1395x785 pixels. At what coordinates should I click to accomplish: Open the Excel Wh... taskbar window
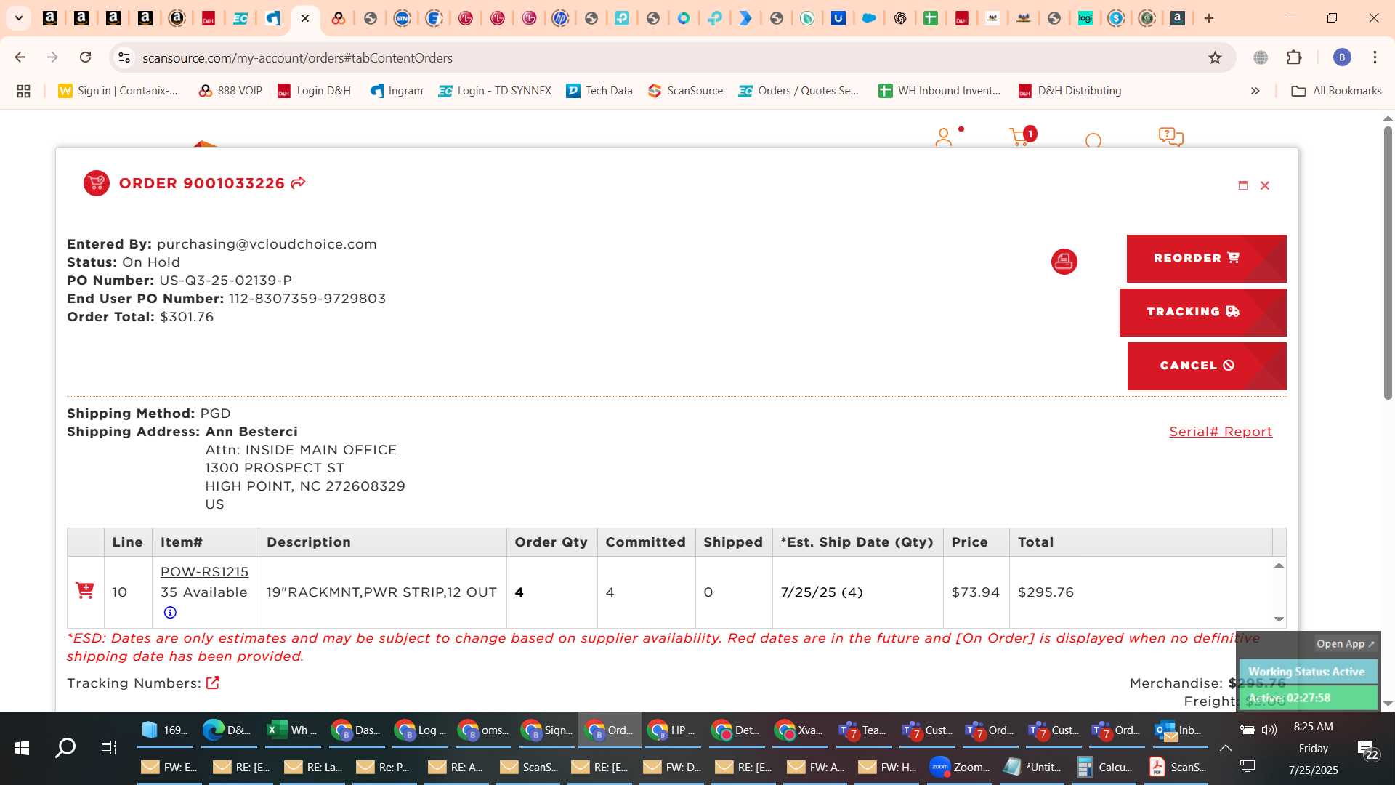click(x=291, y=730)
